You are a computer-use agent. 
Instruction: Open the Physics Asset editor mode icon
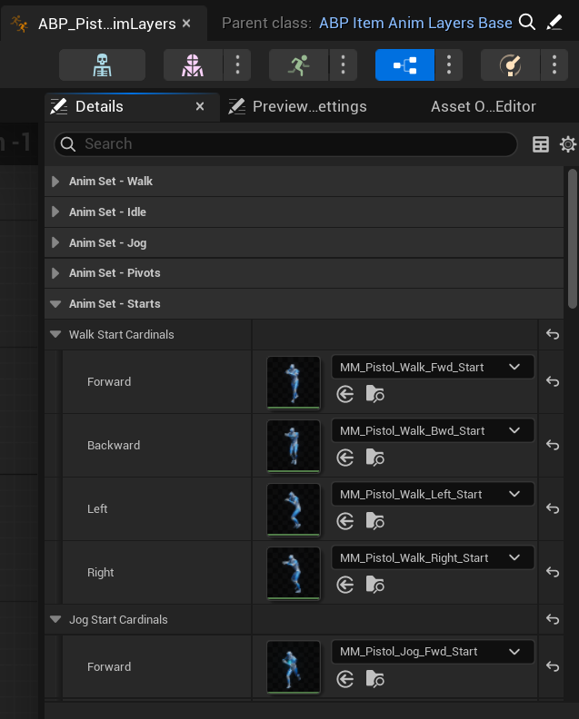pyautogui.click(x=510, y=65)
